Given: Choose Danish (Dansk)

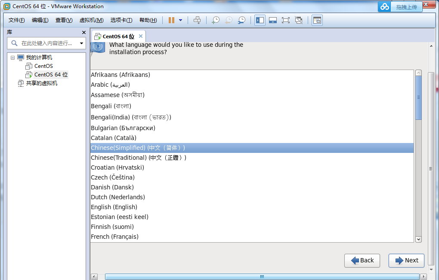Looking at the screenshot, I should click(252, 187).
